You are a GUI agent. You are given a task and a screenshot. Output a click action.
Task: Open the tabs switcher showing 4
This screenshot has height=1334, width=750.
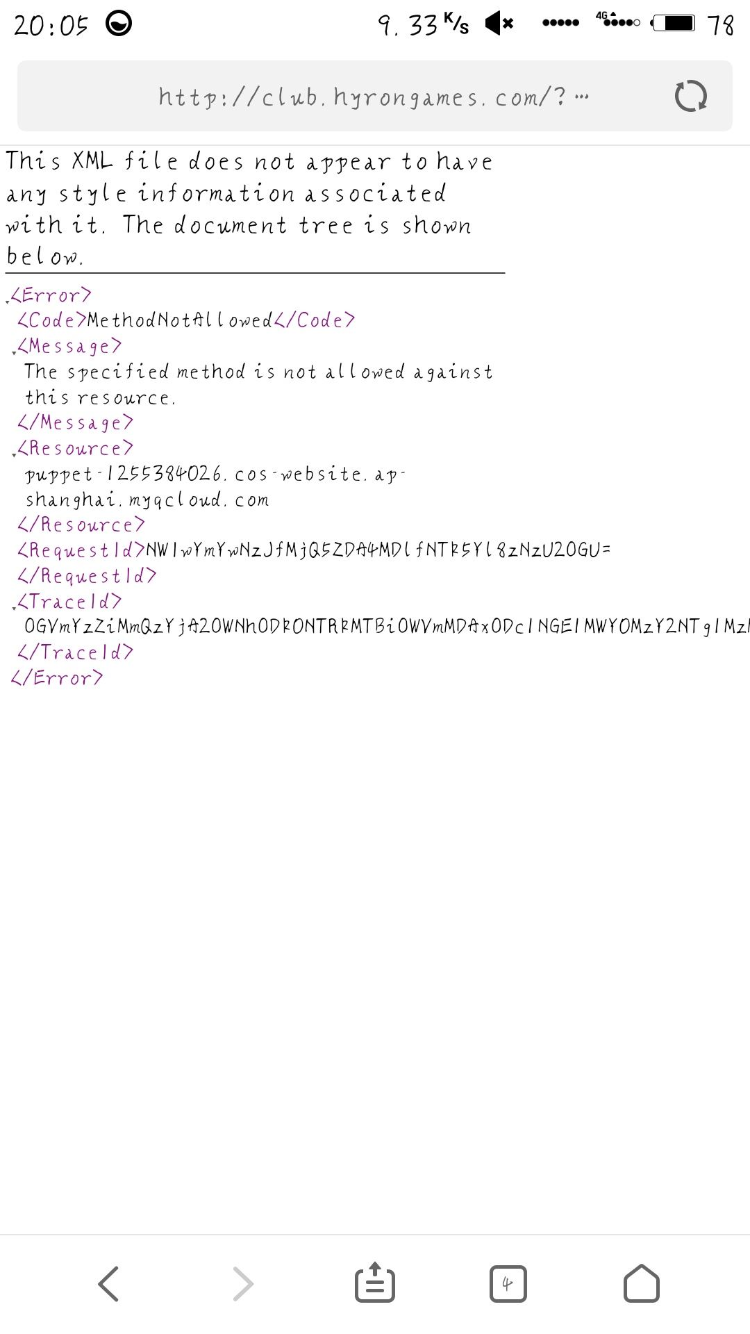tap(508, 1283)
